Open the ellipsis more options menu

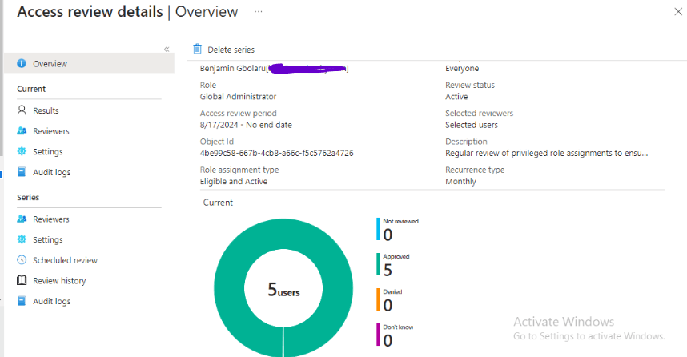pos(257,12)
